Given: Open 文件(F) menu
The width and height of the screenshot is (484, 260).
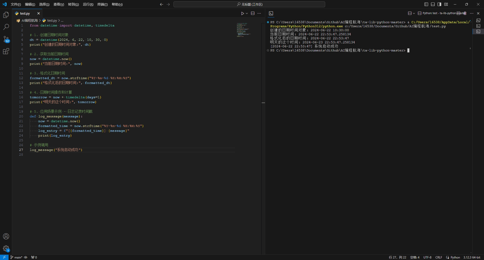Looking at the screenshot, I should [x=16, y=4].
